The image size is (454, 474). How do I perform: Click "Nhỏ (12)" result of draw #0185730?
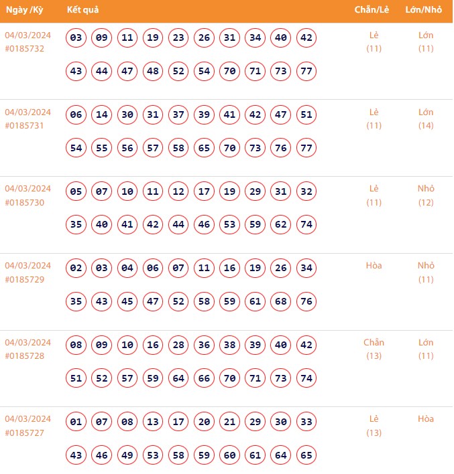[426, 195]
